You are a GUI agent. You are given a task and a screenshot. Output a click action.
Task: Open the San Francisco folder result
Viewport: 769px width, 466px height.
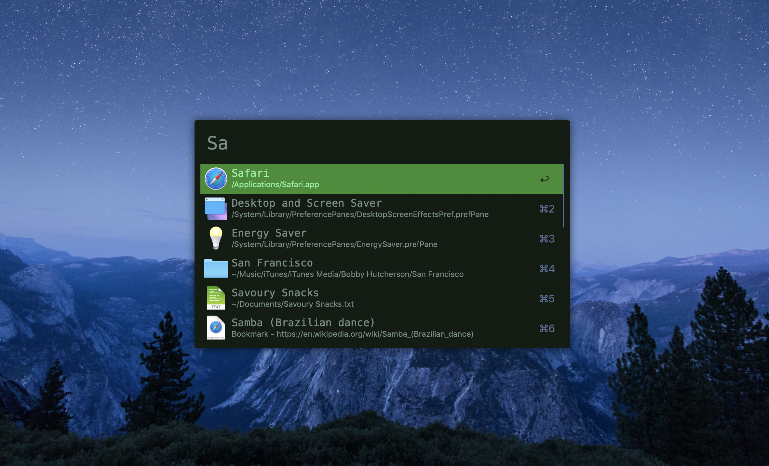click(272, 263)
